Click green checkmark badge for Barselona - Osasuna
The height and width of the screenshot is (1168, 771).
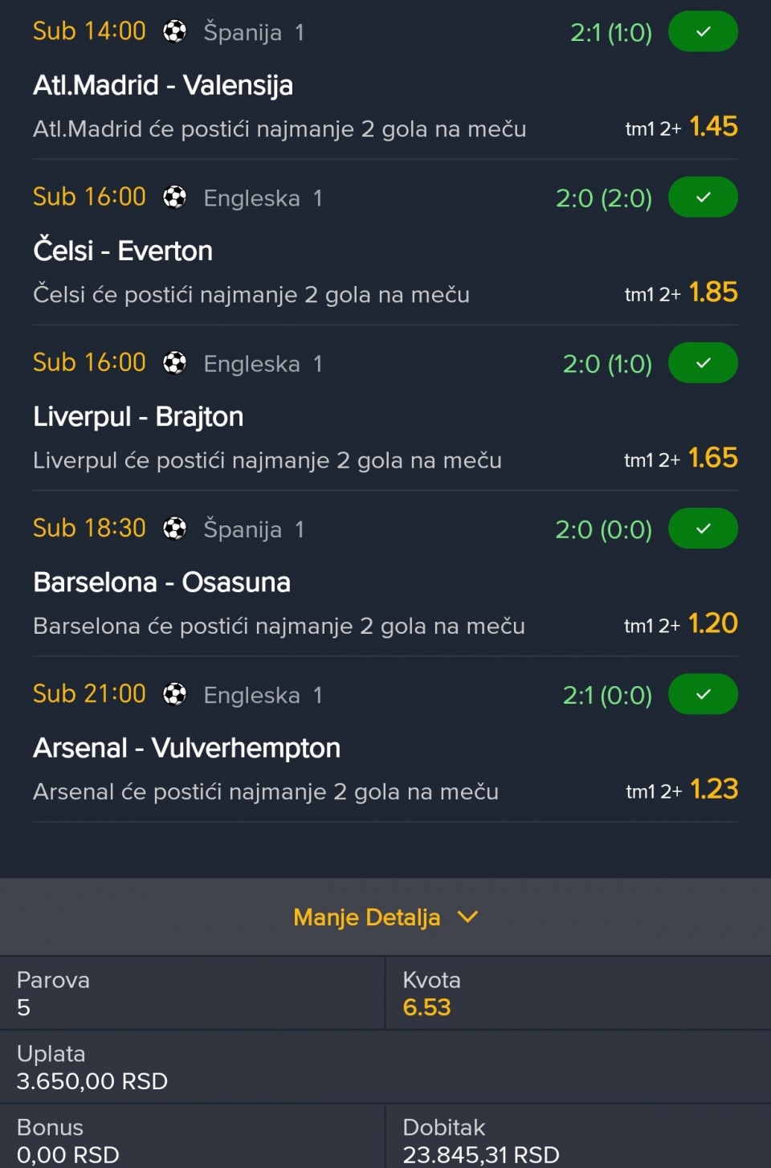point(703,529)
